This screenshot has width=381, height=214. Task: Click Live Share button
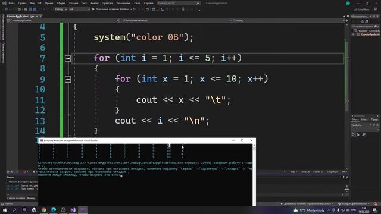click(x=362, y=10)
